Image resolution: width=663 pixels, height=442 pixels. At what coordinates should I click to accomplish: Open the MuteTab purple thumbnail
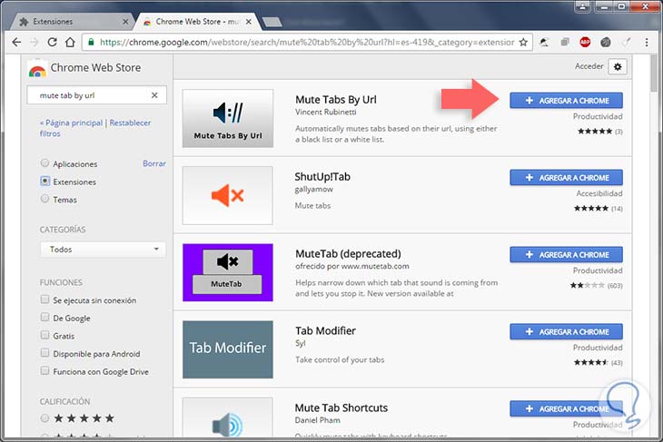(228, 272)
